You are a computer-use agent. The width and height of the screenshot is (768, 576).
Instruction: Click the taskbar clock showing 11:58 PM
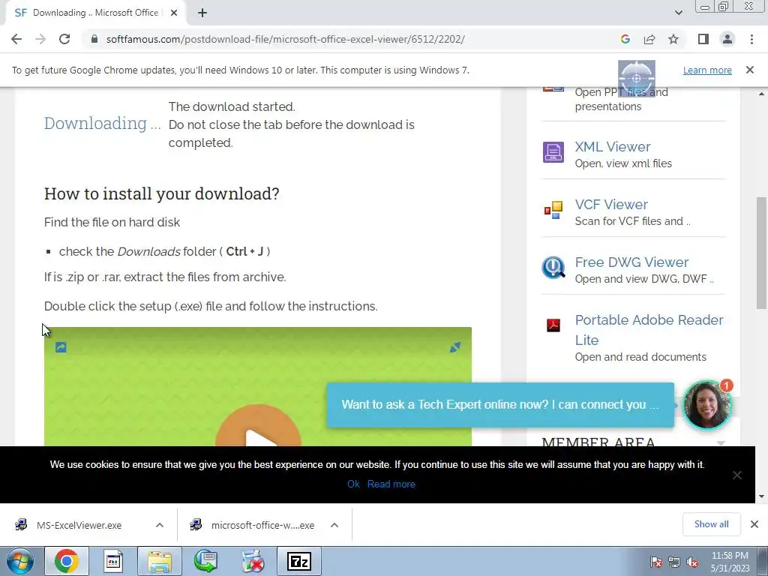pyautogui.click(x=730, y=562)
